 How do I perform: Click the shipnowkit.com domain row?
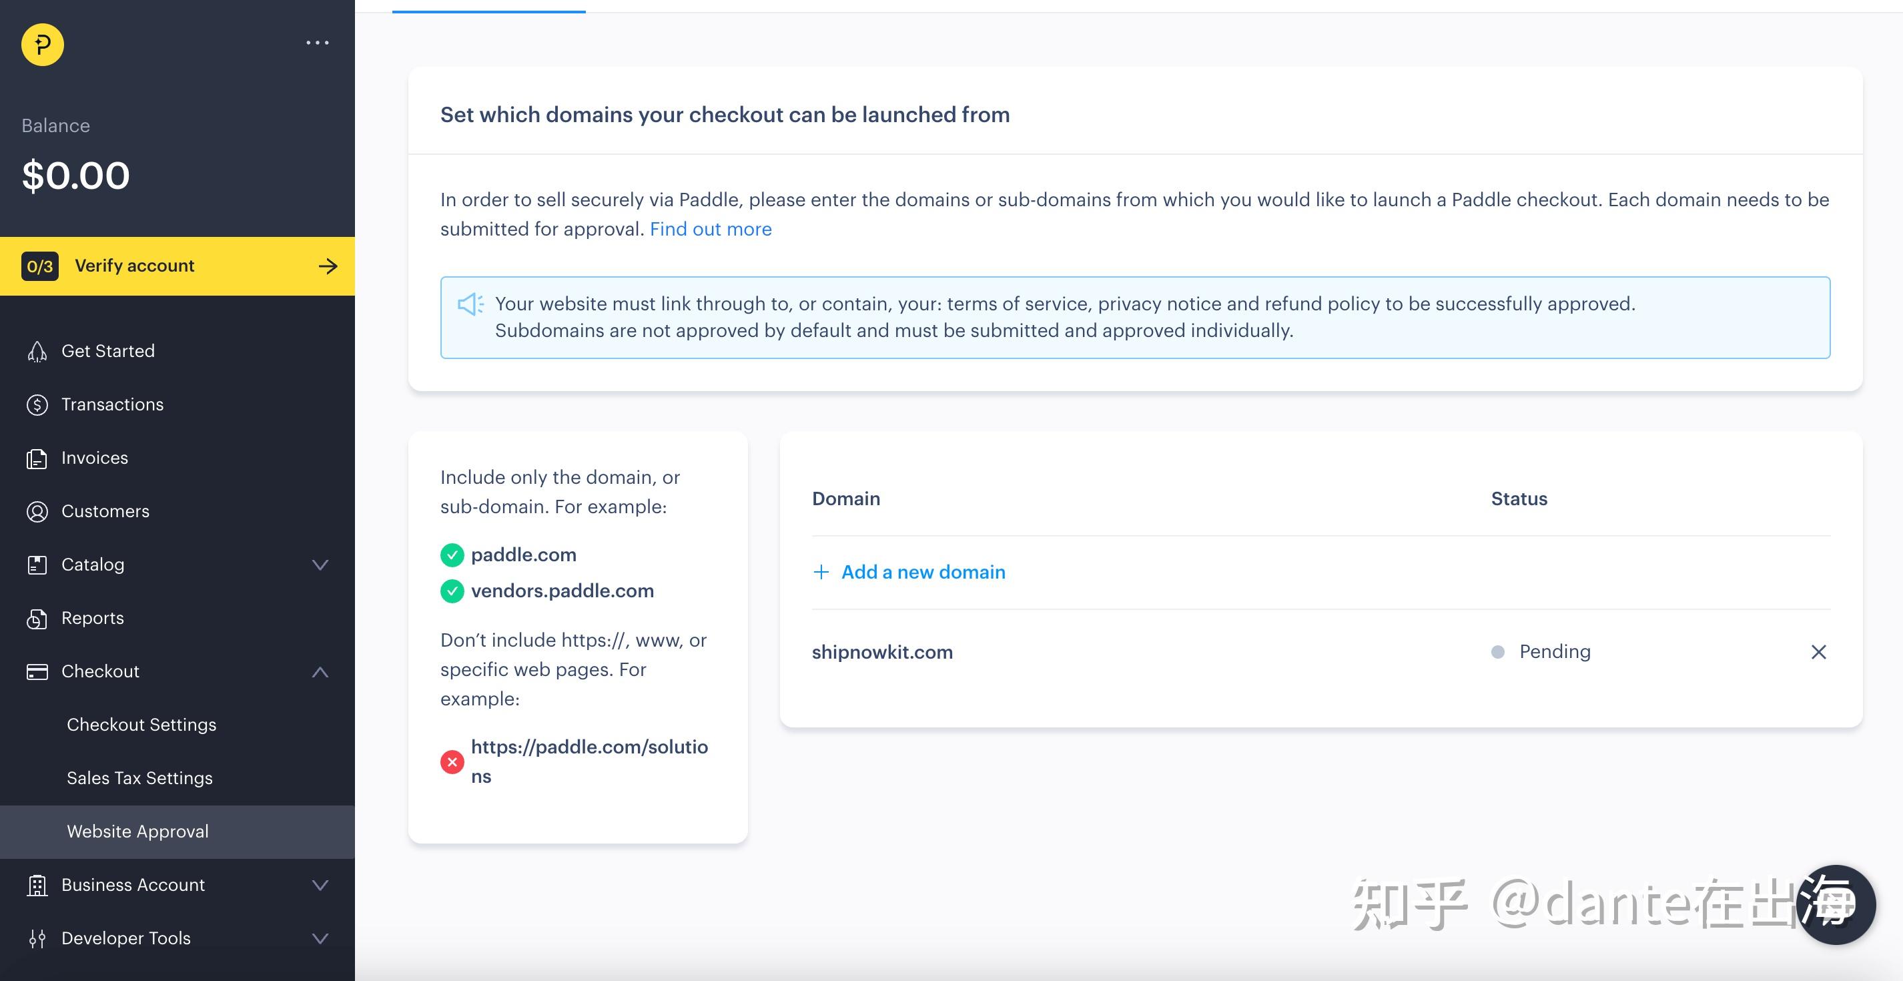pyautogui.click(x=882, y=652)
